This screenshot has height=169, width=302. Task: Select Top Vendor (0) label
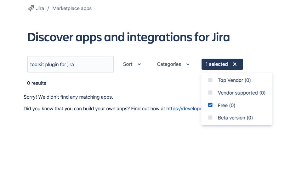click(x=234, y=80)
